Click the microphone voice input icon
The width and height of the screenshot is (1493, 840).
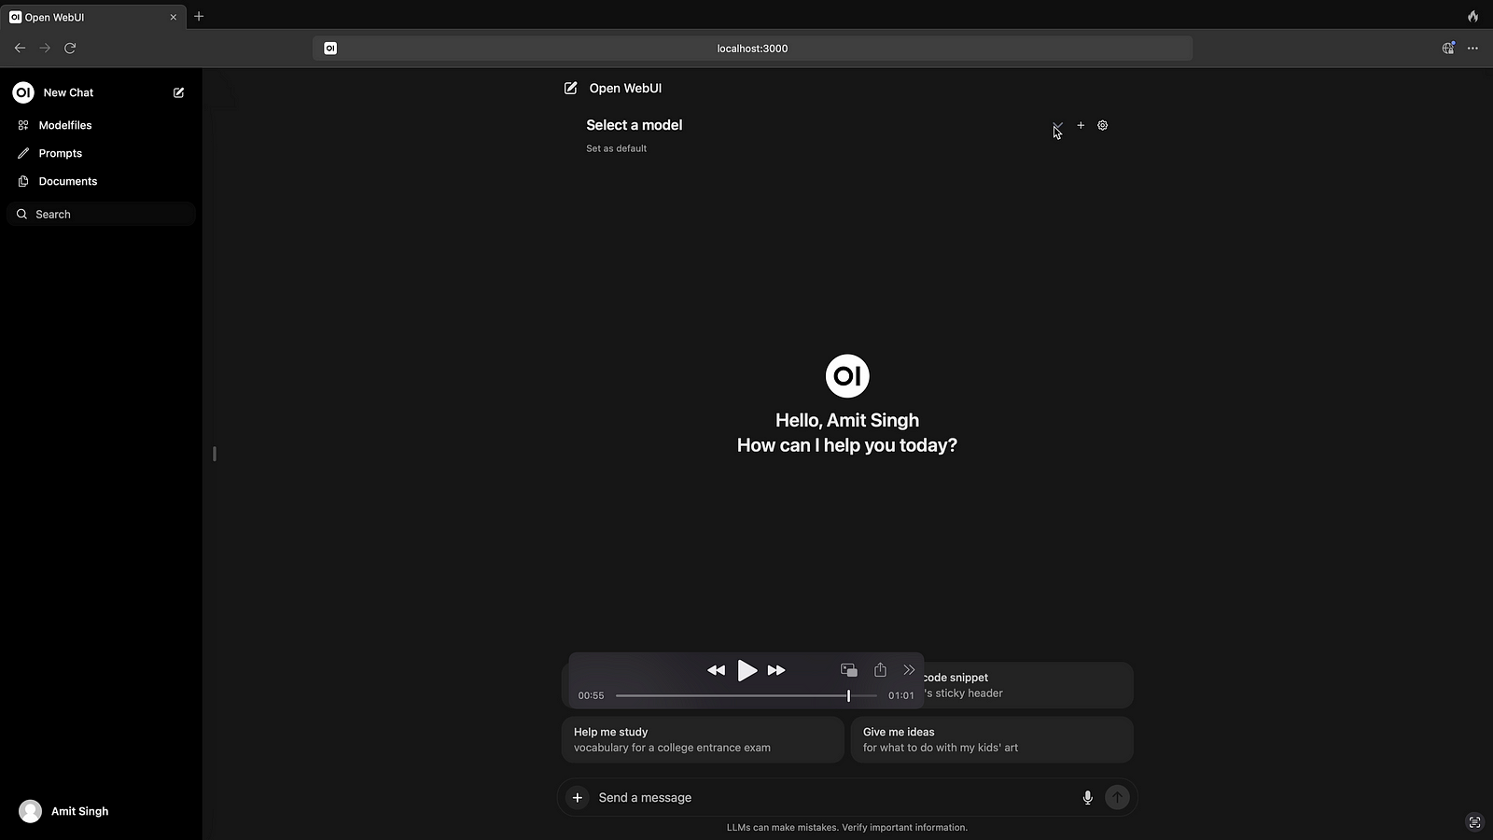[1087, 798]
